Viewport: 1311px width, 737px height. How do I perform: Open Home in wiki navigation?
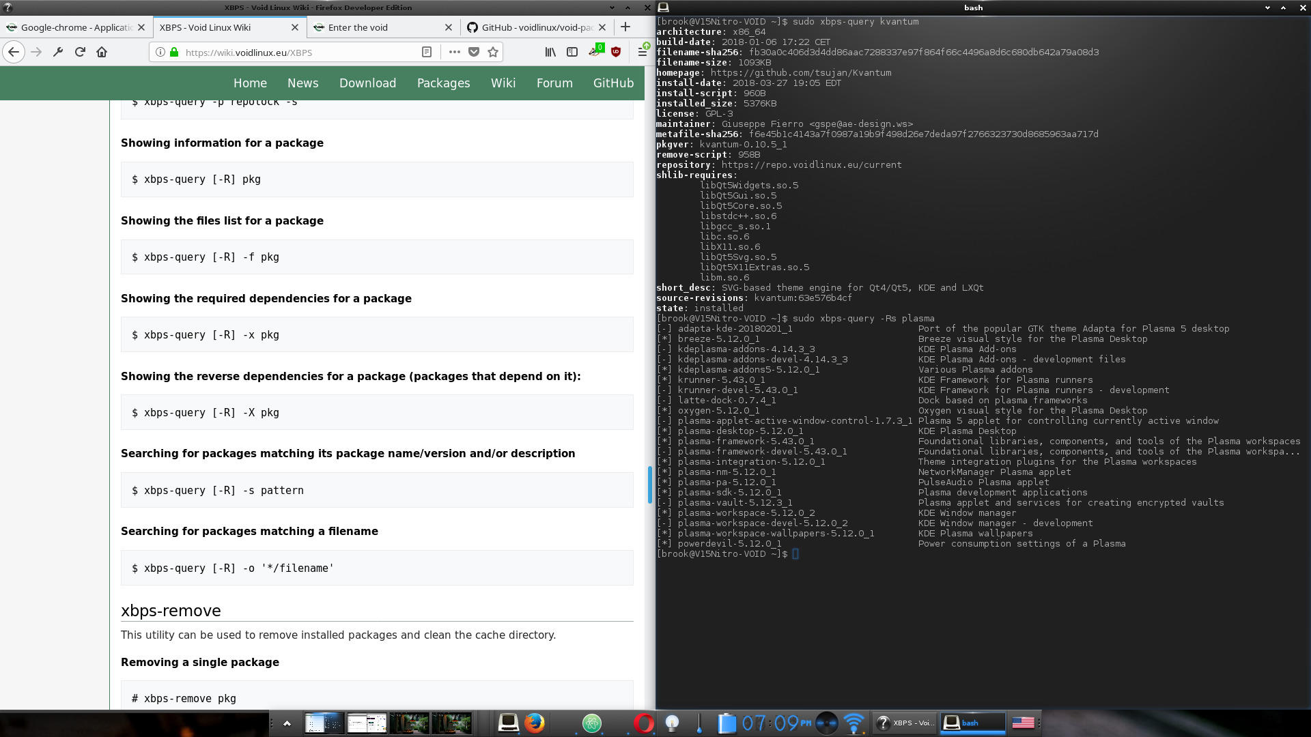click(x=250, y=83)
